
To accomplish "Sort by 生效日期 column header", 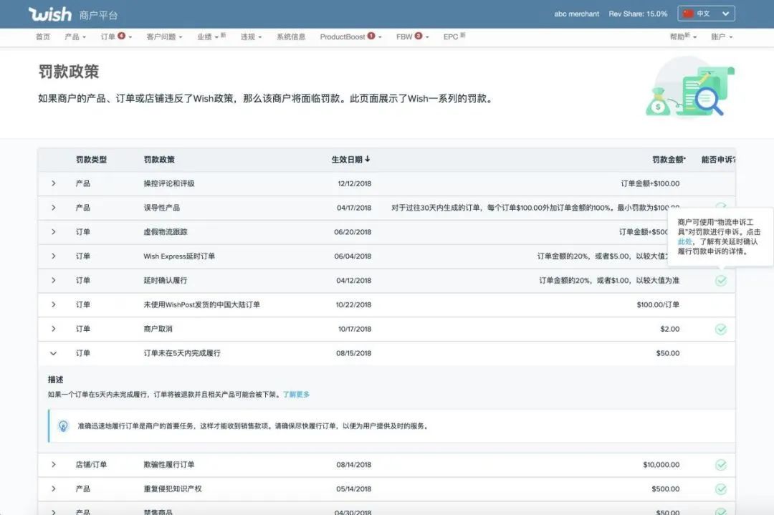I will 350,159.
